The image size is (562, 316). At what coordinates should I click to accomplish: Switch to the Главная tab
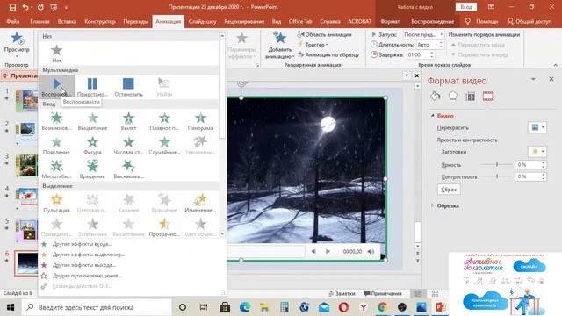40,21
